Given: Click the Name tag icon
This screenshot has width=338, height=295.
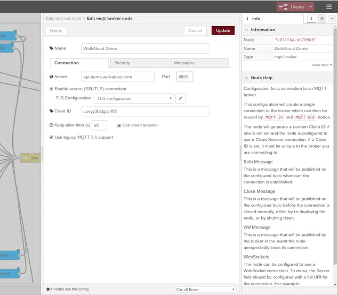Looking at the screenshot, I should click(x=51, y=48).
